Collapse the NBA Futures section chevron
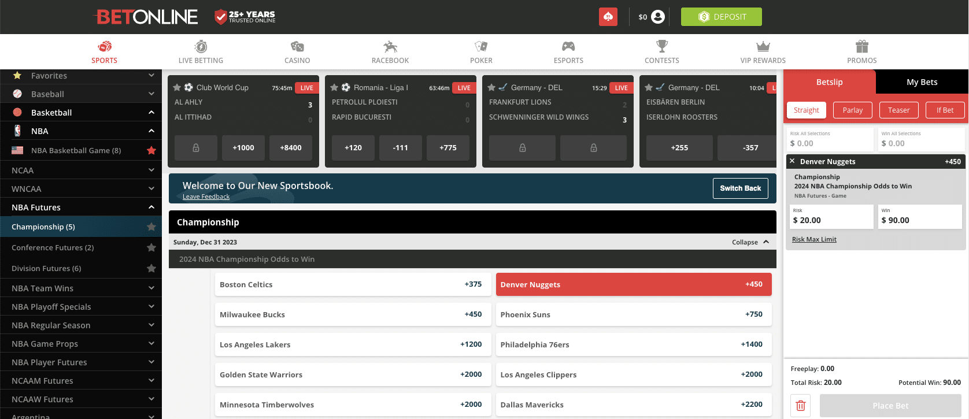This screenshot has width=969, height=419. click(151, 207)
